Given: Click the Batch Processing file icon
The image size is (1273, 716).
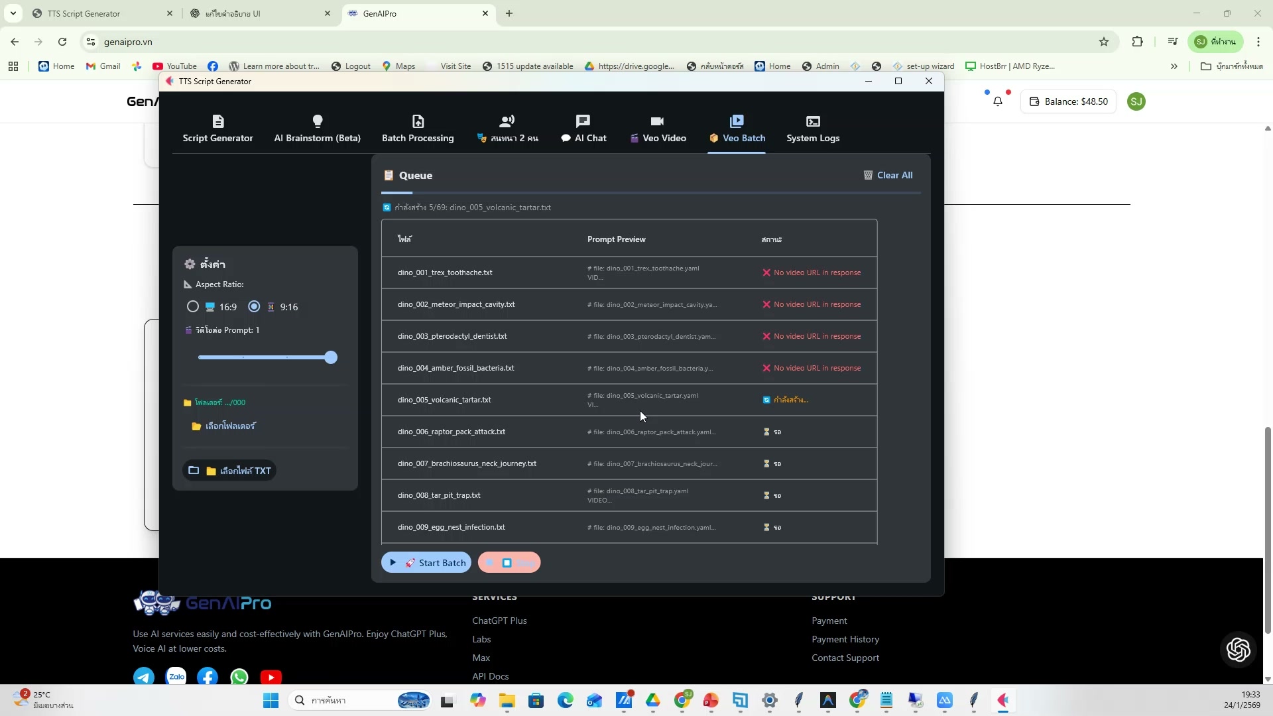Looking at the screenshot, I should [x=418, y=121].
